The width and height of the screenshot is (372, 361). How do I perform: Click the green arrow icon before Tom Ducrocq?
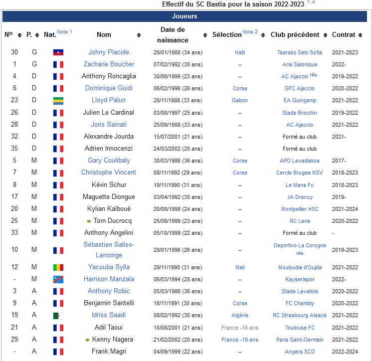click(x=89, y=221)
